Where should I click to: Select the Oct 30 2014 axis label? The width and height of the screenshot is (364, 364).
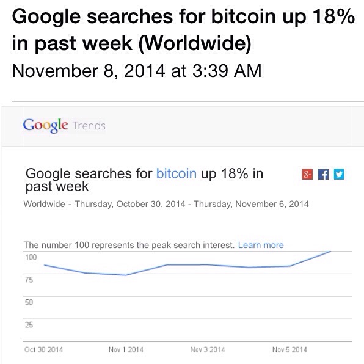tap(43, 349)
